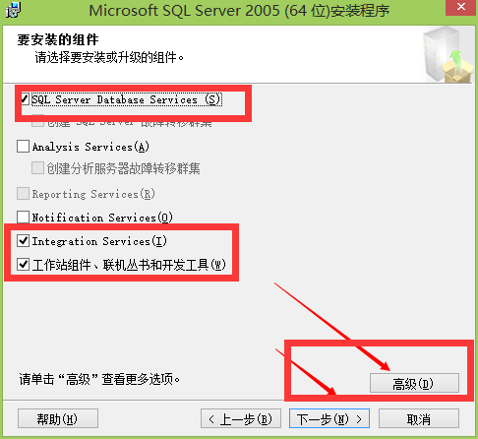Enable Notification Services checkbox
The image size is (478, 439).
[x=23, y=218]
